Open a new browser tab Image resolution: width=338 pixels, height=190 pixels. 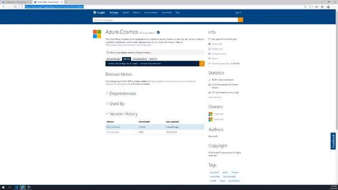pos(66,2)
